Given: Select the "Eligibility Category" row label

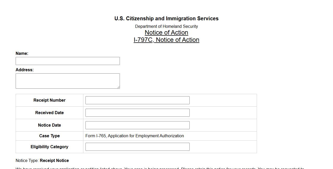Looking at the screenshot, I should coord(50,147).
